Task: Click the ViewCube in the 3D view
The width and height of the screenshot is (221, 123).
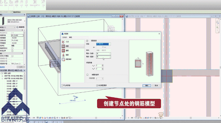Action: pos(111,28)
